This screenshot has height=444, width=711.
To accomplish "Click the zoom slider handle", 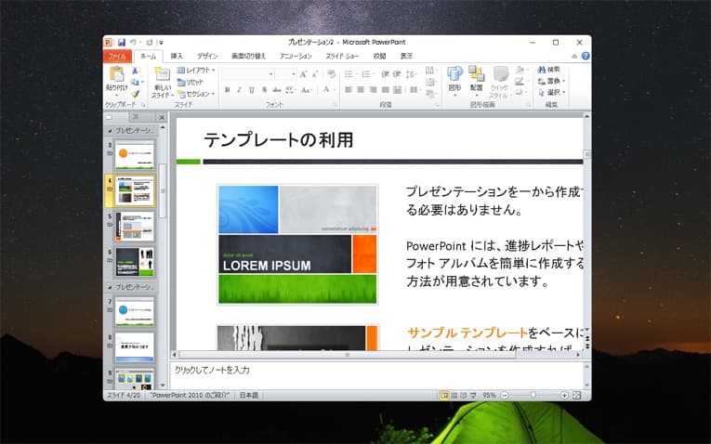I will (x=533, y=395).
